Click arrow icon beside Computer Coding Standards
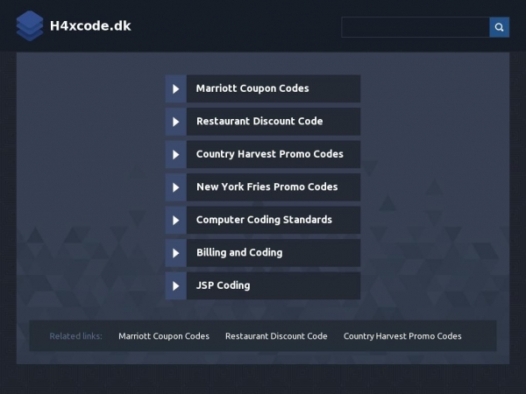Viewport: 526px width, 394px height. coord(176,220)
